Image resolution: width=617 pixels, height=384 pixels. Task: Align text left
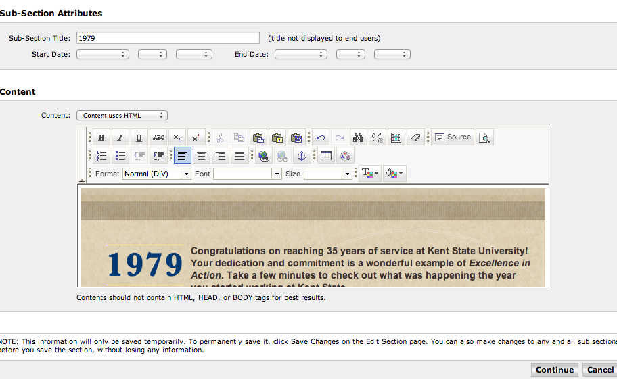(182, 156)
